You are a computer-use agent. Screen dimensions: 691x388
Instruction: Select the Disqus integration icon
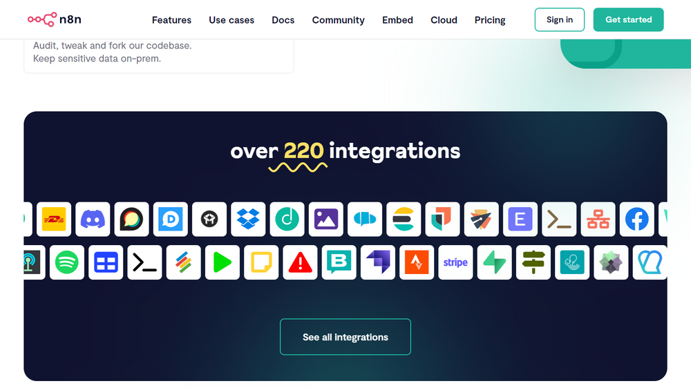pos(171,220)
